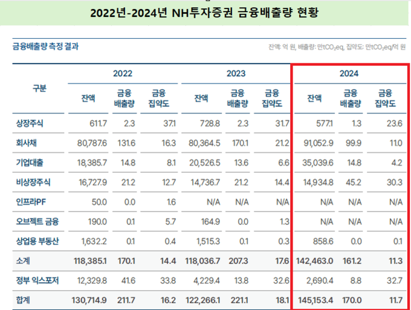Click cell value 91,052.9 in 회사채 row

319,143
